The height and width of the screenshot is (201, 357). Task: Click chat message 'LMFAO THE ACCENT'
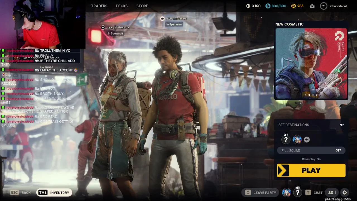[56, 70]
